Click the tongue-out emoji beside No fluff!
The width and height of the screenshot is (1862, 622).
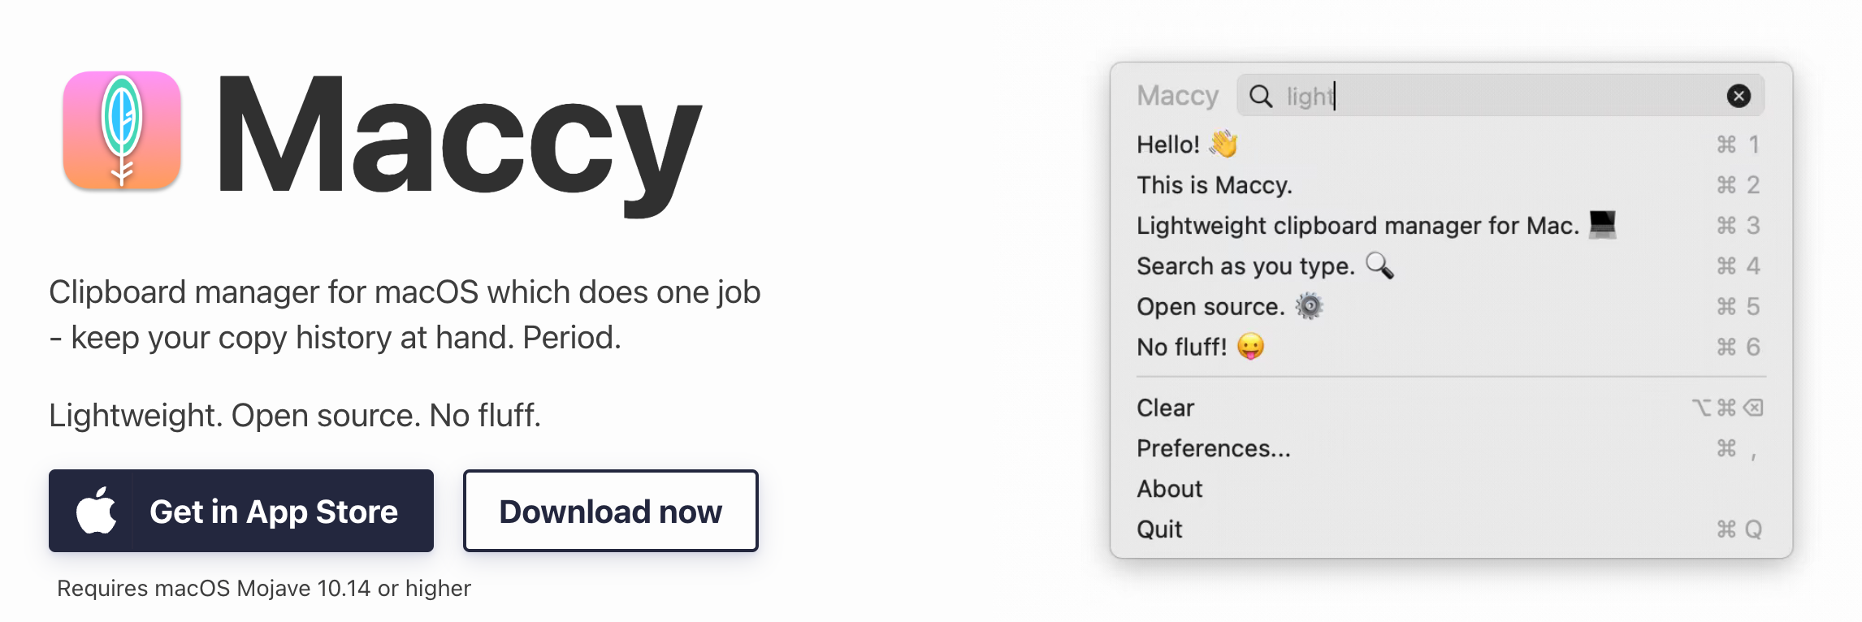pos(1250,347)
